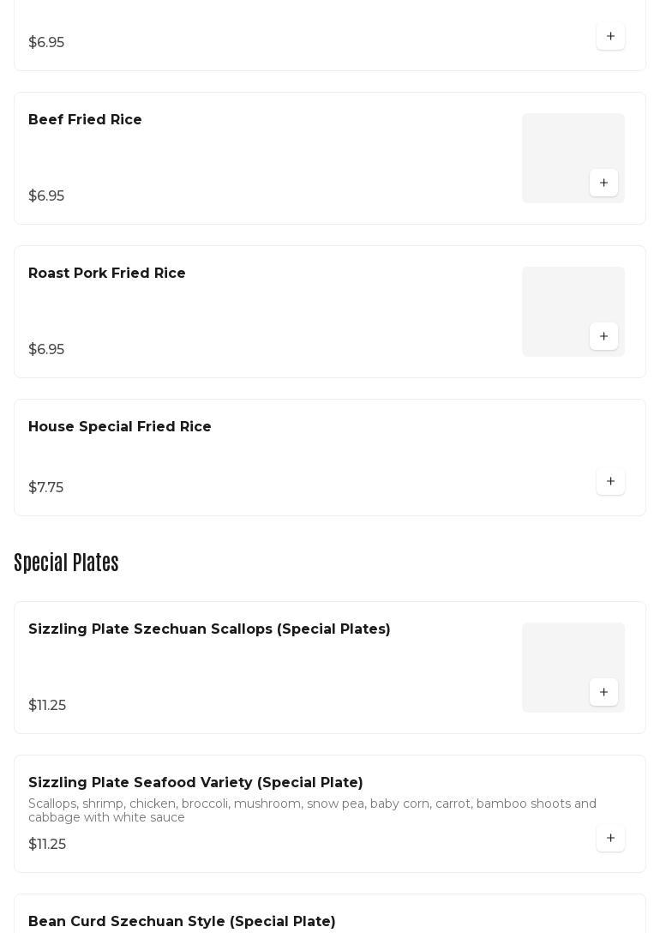660x933 pixels.
Task: Open House Special Fried Rice details
Action: 120,427
